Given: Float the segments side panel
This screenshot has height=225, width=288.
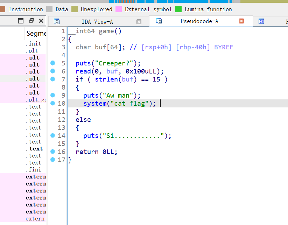Looking at the screenshot, I should point(31,21).
